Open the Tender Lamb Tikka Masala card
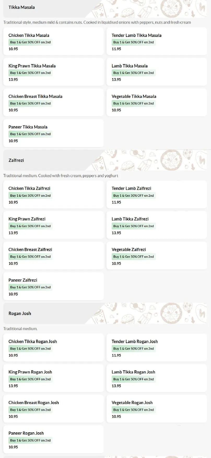211x458 pixels. [156, 41]
